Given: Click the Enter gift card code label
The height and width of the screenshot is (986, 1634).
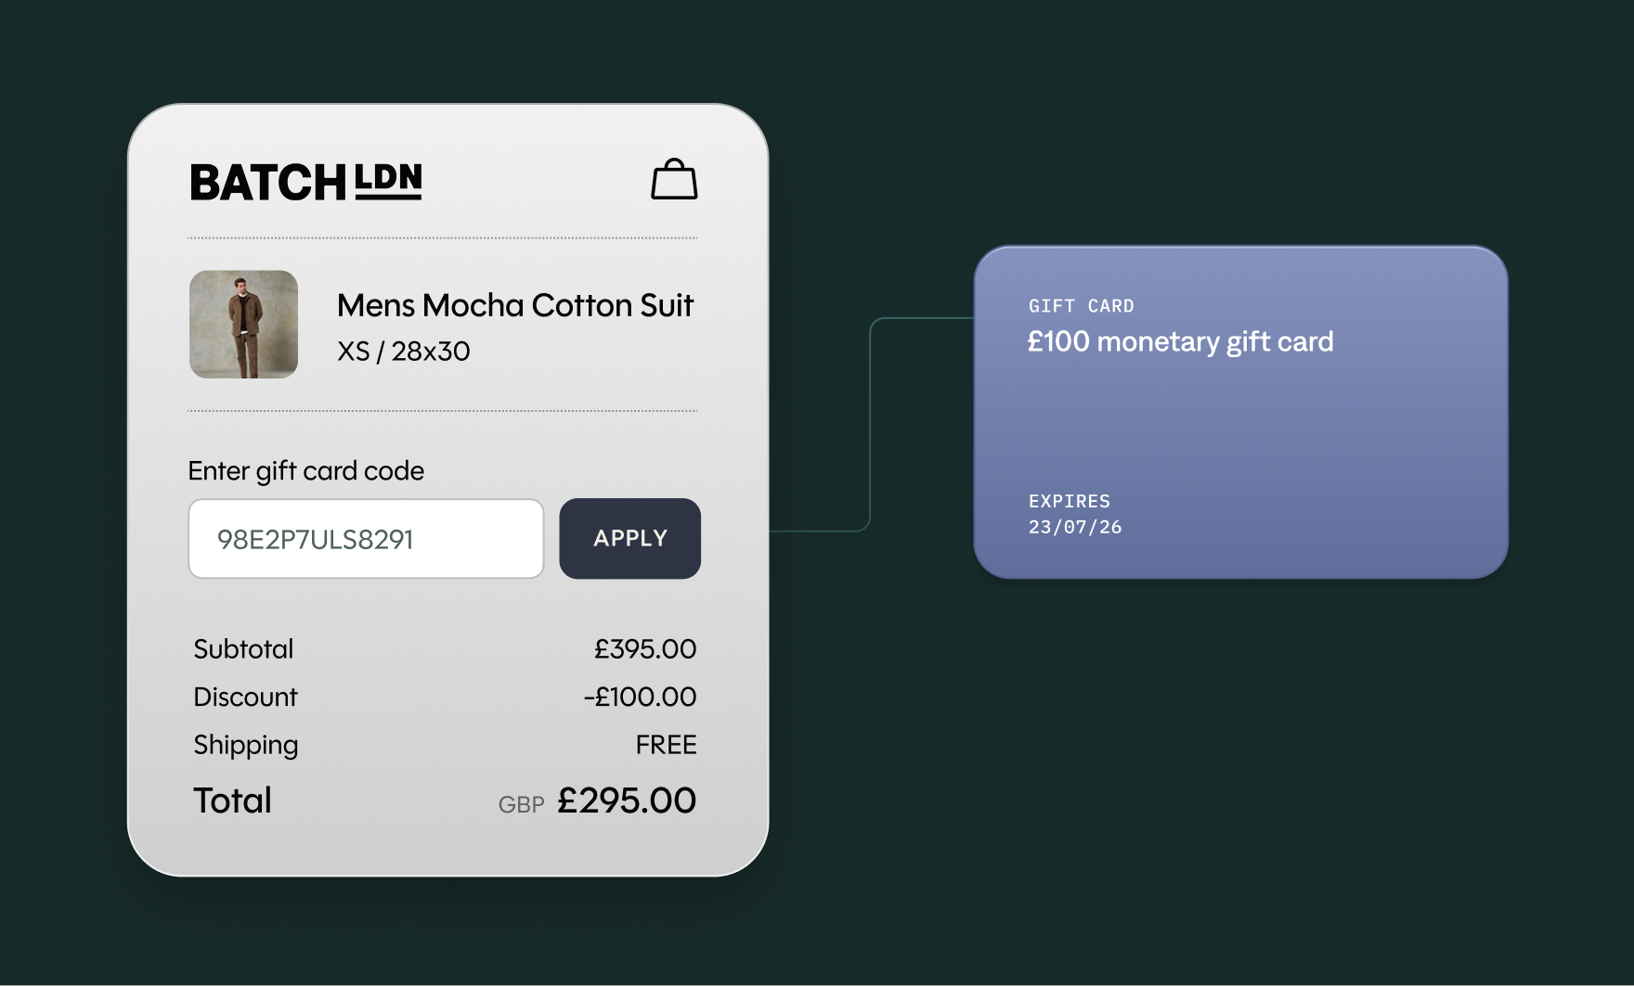Looking at the screenshot, I should click(x=305, y=470).
